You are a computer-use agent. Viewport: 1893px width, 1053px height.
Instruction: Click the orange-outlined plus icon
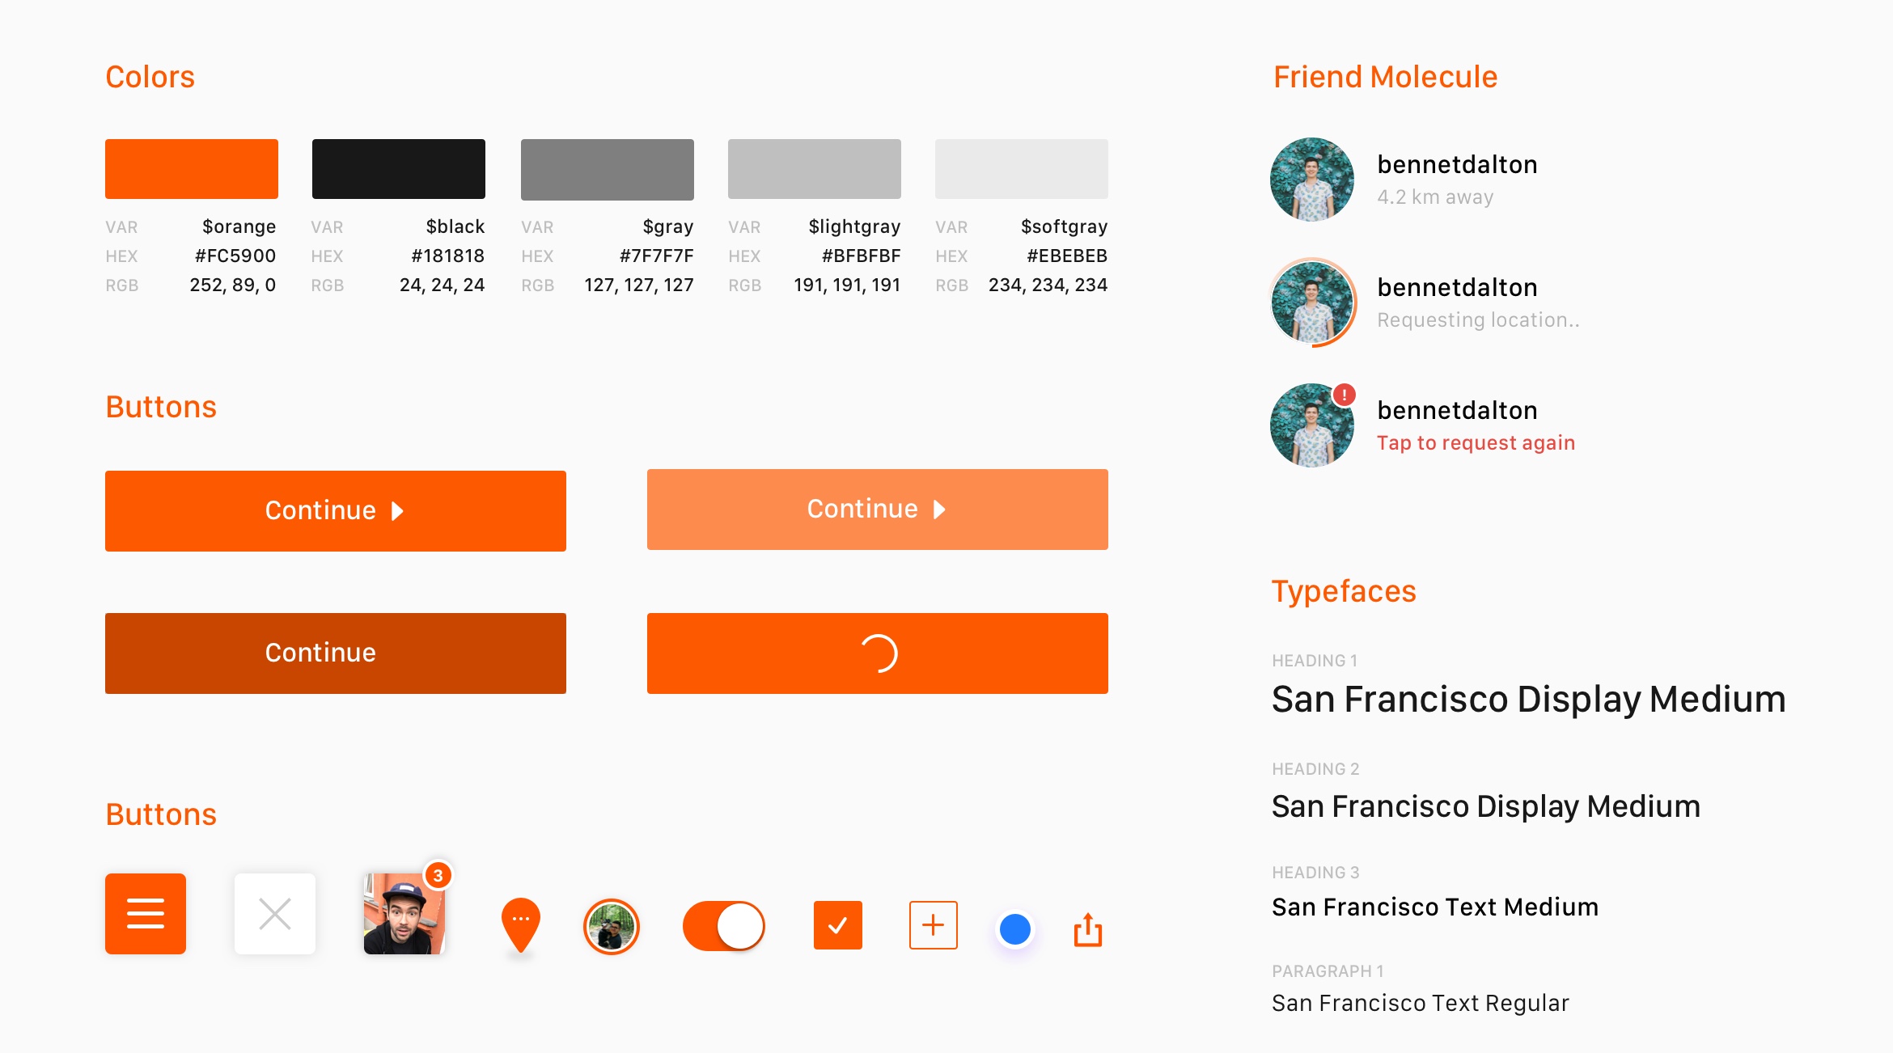[x=933, y=924]
